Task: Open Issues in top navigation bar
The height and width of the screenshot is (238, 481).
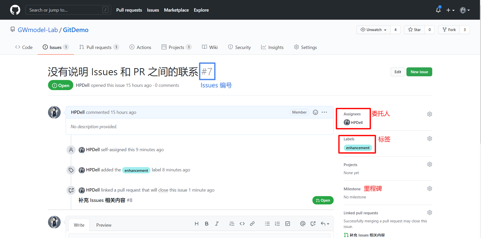Action: [153, 10]
